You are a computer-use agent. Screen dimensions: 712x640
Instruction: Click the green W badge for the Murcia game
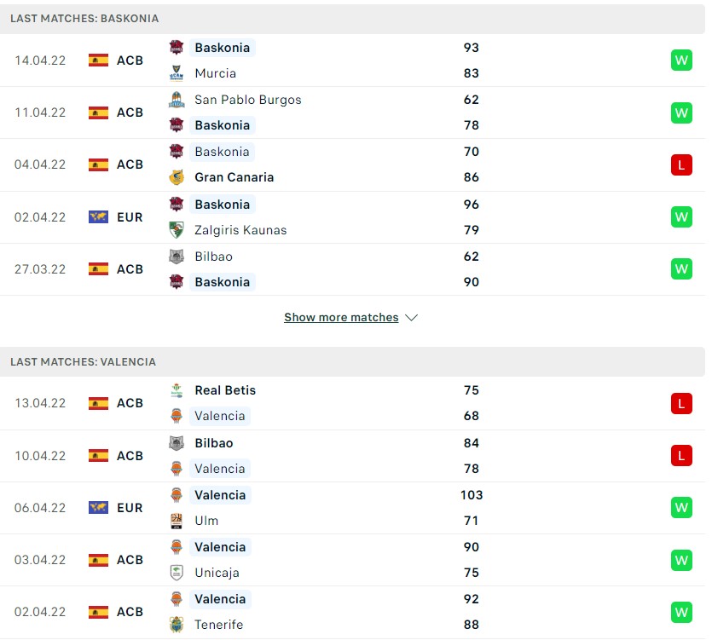click(x=681, y=61)
